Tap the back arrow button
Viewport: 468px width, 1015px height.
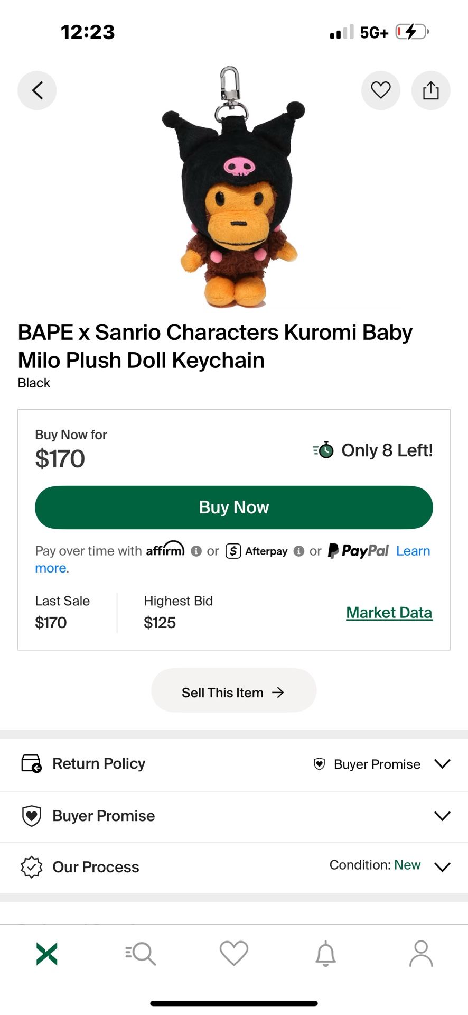37,90
